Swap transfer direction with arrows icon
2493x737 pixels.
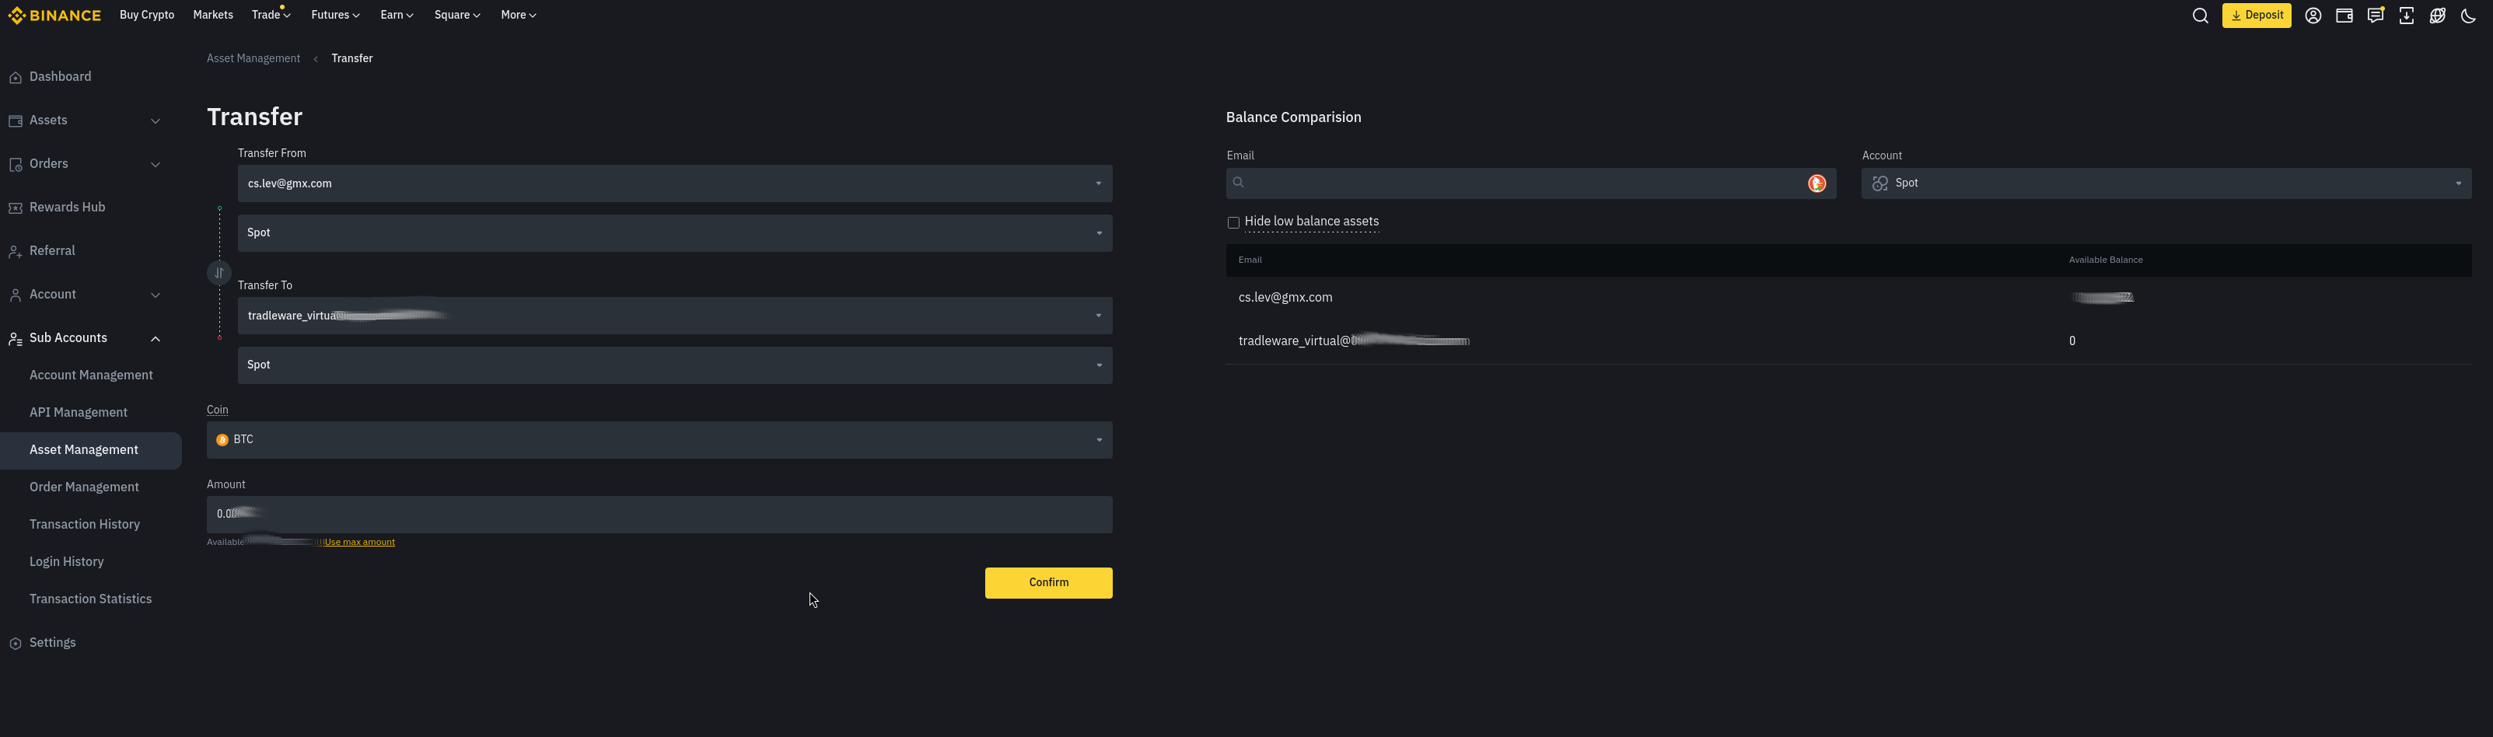pos(220,273)
